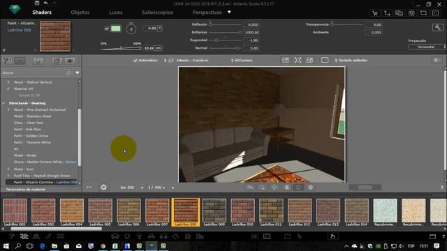
Task: Open the Proyección Horizontal dropdown
Action: tap(427, 47)
